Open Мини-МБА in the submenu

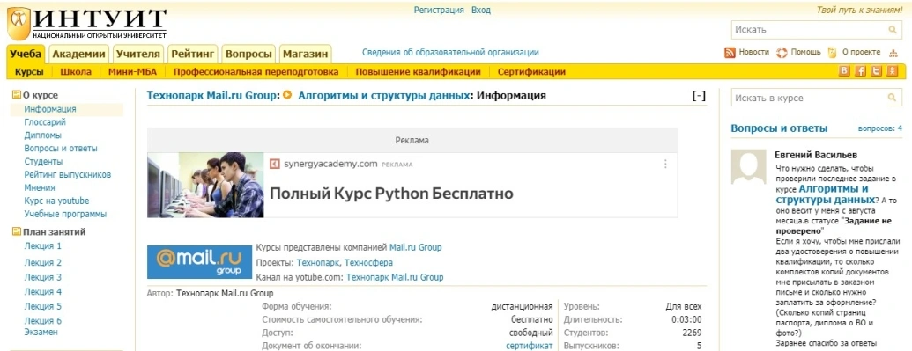(132, 72)
